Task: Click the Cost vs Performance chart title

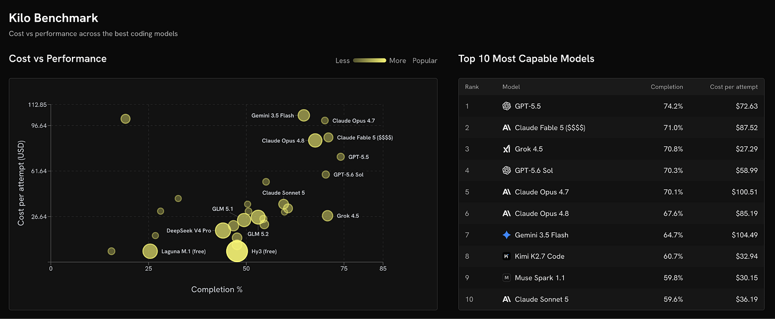Action: pos(58,58)
